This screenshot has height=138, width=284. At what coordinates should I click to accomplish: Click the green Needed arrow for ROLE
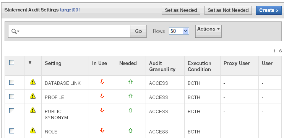(131, 130)
